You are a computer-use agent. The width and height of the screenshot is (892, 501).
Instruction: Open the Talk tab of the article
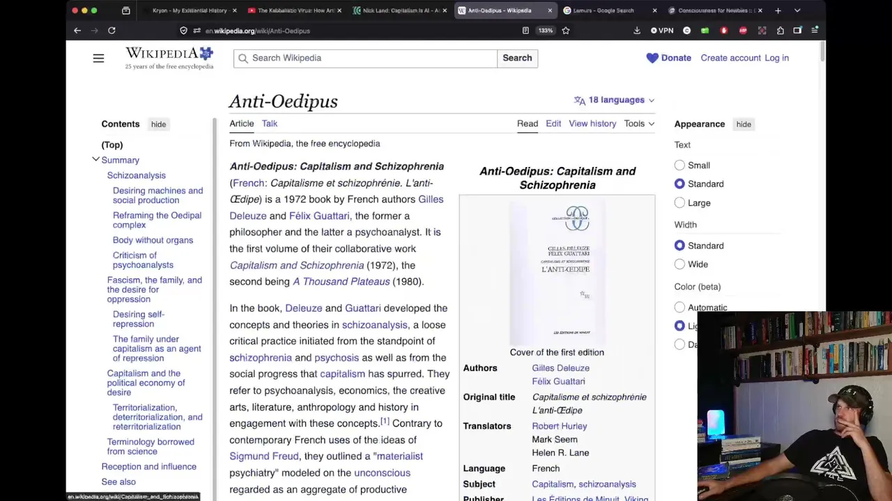pyautogui.click(x=270, y=124)
